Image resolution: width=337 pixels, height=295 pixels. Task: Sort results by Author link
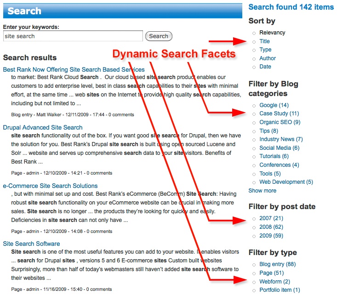pos(268,58)
